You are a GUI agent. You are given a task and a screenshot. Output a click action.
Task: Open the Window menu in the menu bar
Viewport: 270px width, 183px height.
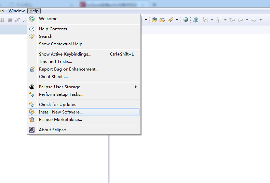coord(16,11)
